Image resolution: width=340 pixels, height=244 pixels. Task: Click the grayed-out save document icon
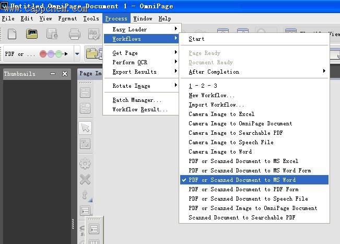coord(52,34)
